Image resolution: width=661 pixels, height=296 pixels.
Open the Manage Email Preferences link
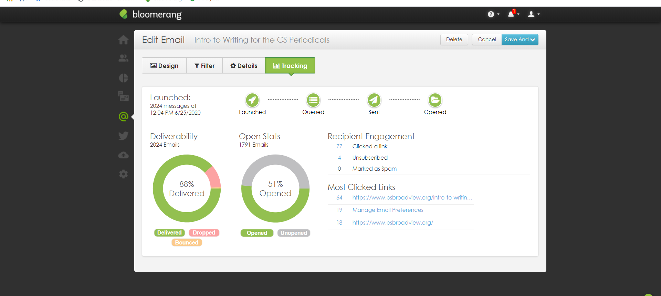(x=388, y=210)
